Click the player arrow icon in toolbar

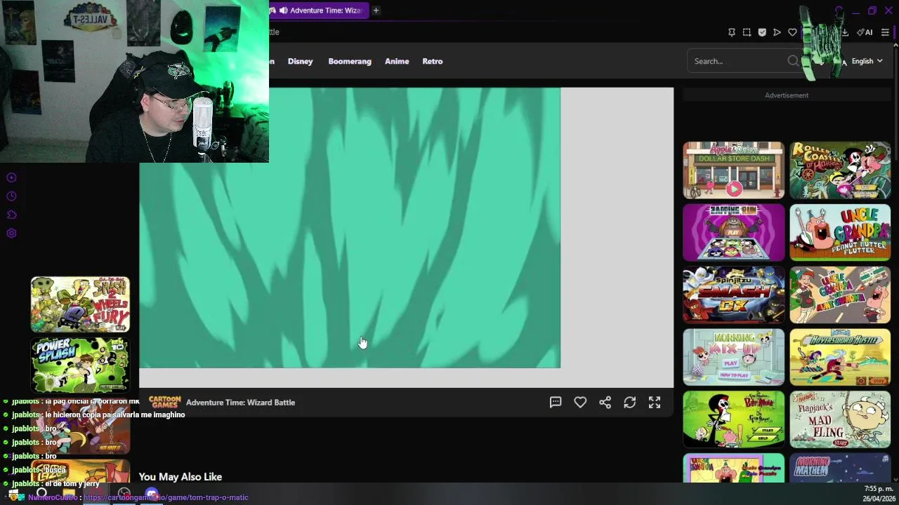[x=777, y=32]
